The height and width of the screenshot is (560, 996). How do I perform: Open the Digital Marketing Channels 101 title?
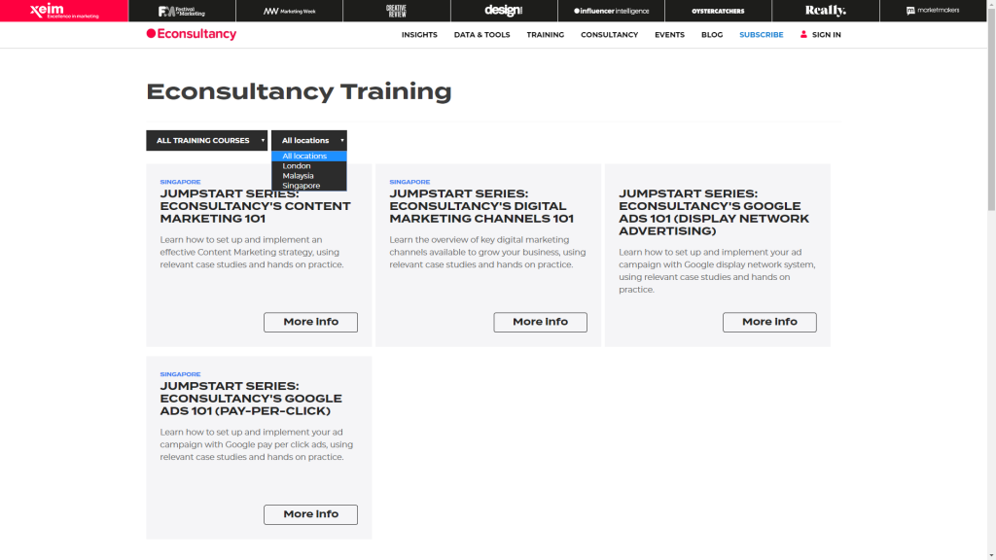pyautogui.click(x=481, y=206)
